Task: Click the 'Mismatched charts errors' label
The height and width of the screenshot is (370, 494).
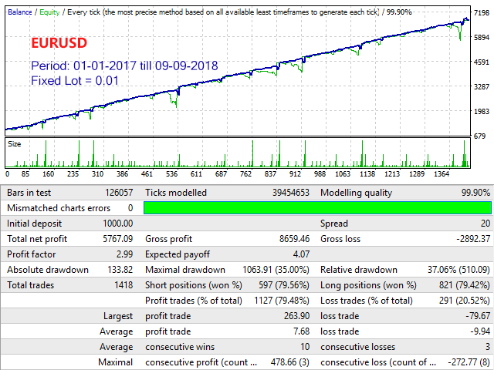Action: click(59, 208)
